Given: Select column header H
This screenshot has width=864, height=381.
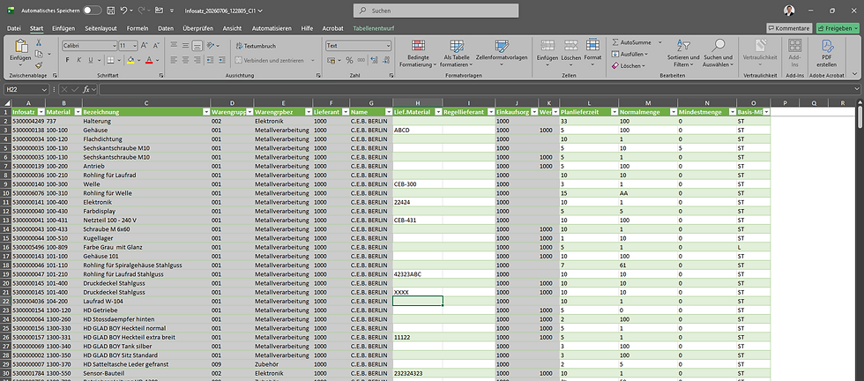Looking at the screenshot, I should point(417,102).
